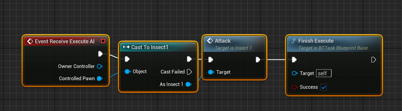
Task: Click the Target pin on Attack node
Action: (211, 72)
